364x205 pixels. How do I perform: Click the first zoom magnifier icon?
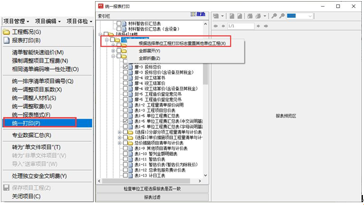tap(274, 16)
